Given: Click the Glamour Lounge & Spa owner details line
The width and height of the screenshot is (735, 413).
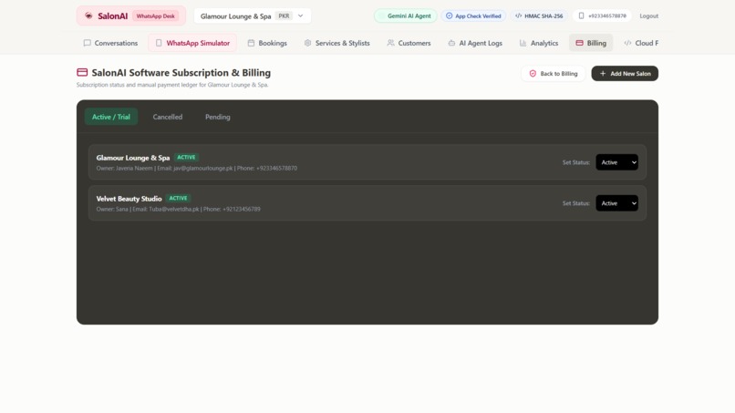Looking at the screenshot, I should point(197,169).
